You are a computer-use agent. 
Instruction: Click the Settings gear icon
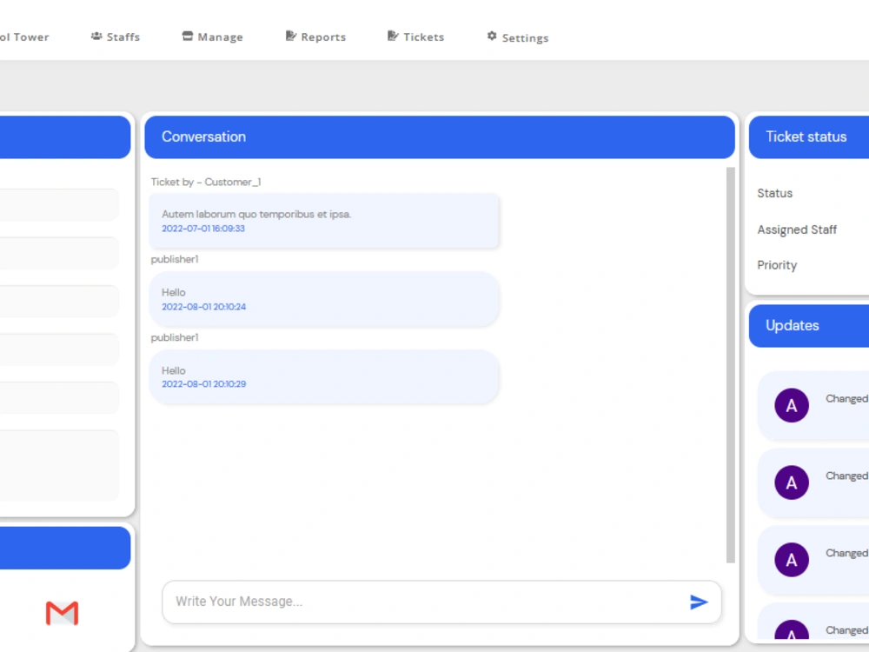pyautogui.click(x=492, y=36)
